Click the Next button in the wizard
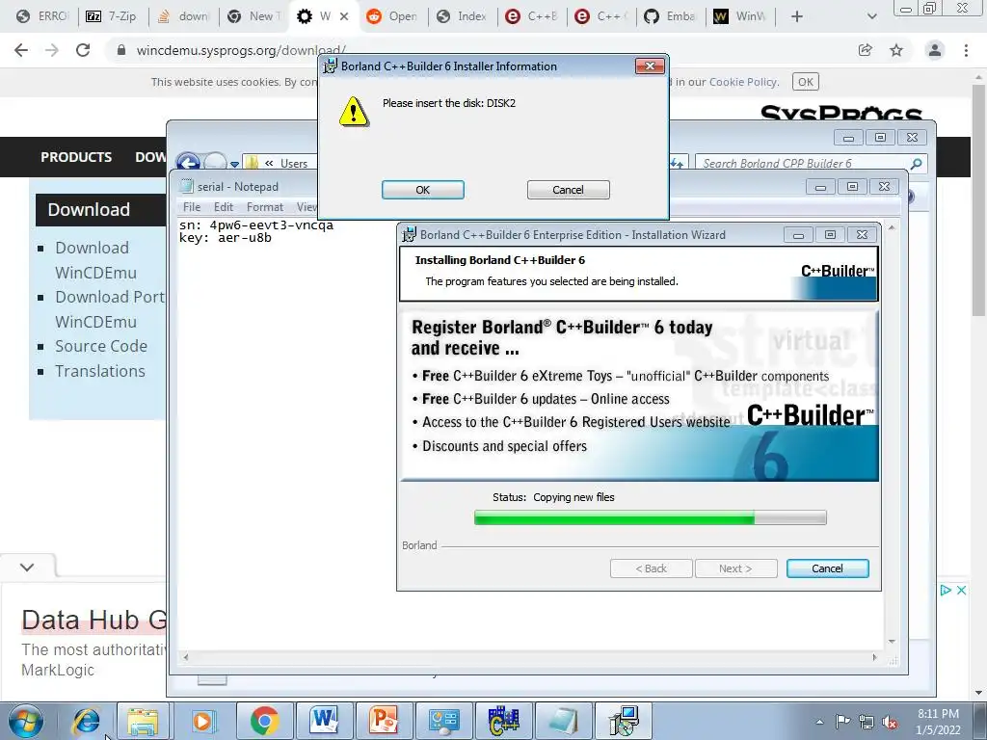The height and width of the screenshot is (740, 987). pyautogui.click(x=735, y=568)
